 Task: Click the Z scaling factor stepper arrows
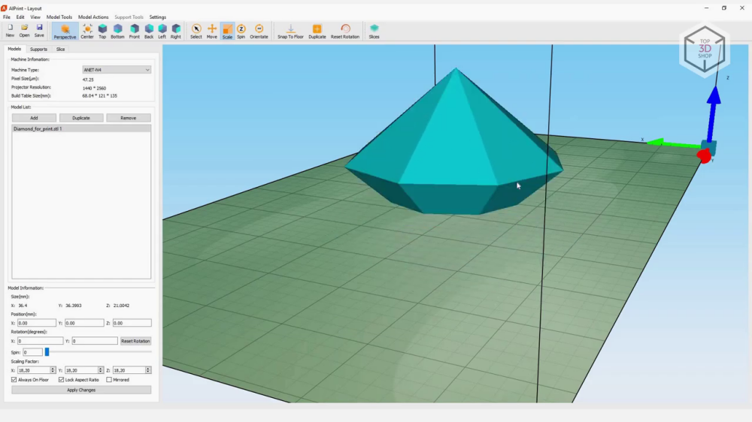tap(147, 370)
